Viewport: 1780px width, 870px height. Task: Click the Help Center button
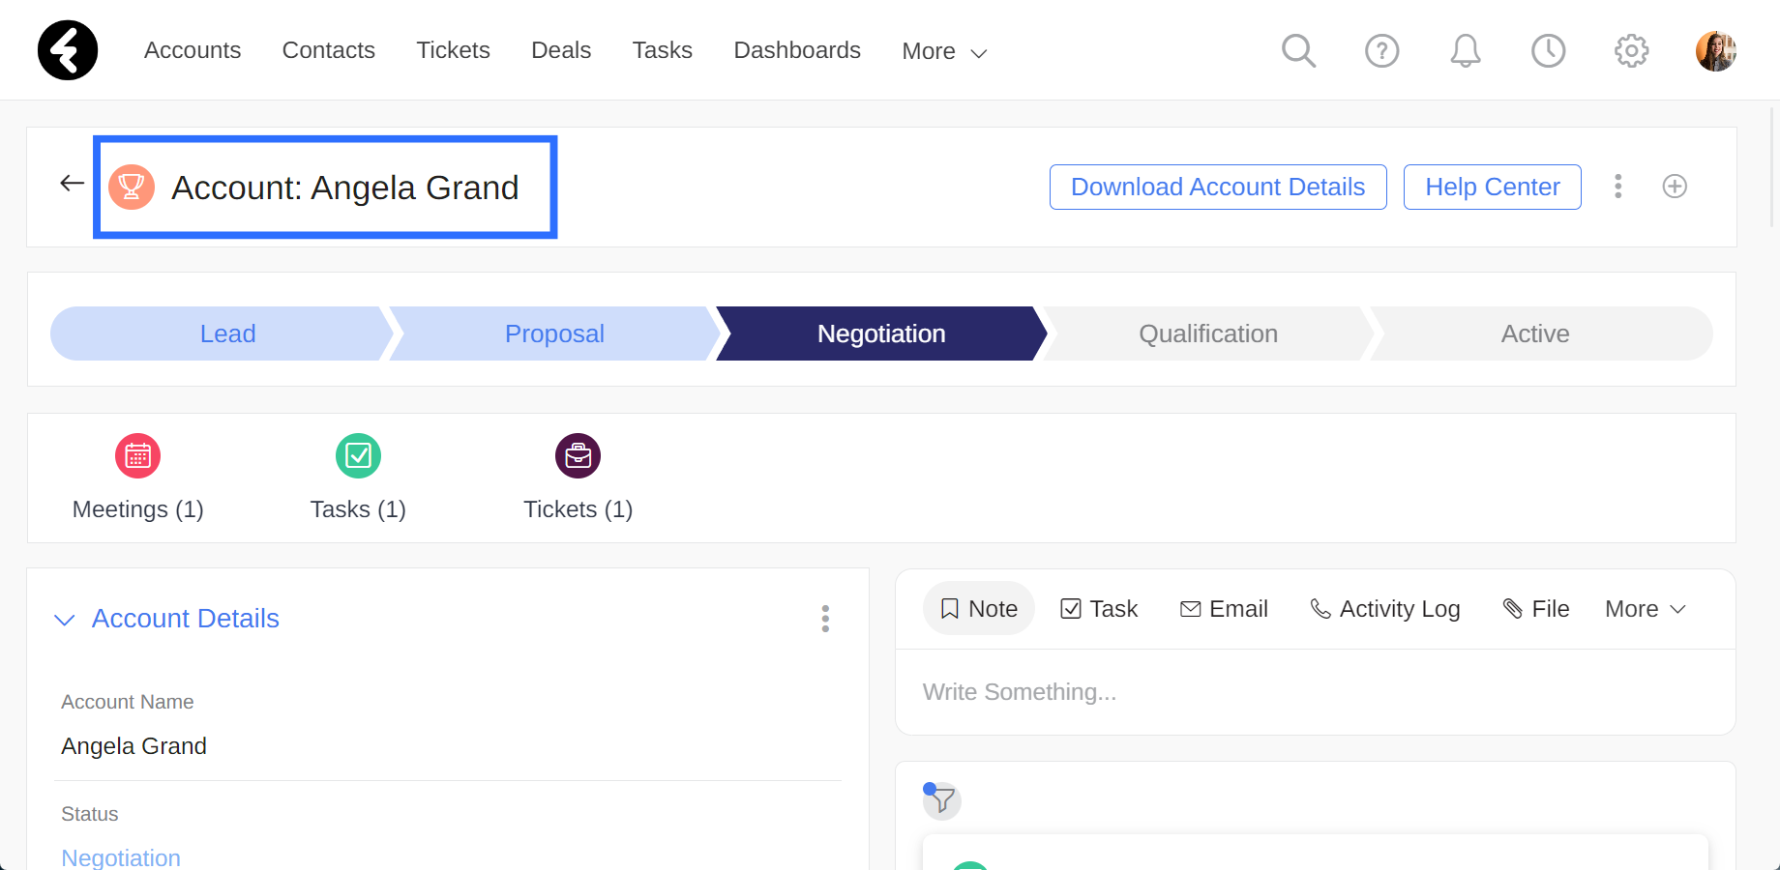1492,187
